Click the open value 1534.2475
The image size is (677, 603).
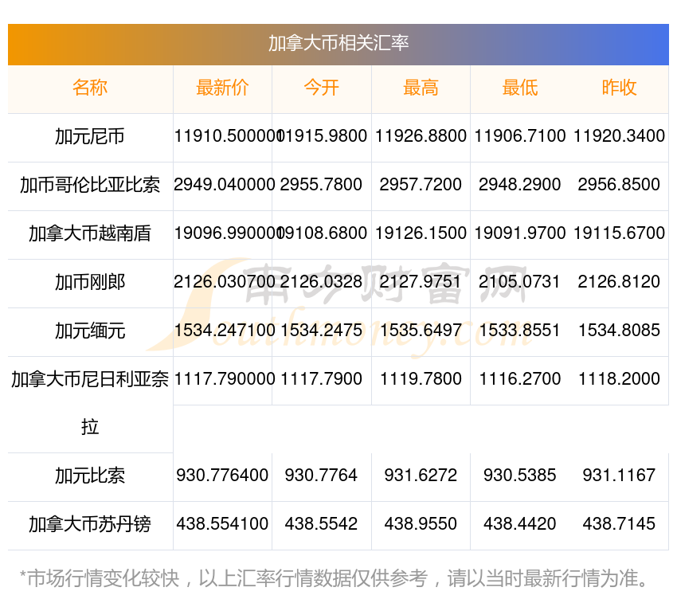click(x=321, y=331)
